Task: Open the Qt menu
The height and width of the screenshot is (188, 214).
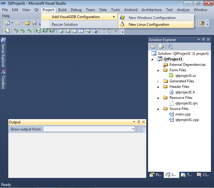Action: coord(36,10)
